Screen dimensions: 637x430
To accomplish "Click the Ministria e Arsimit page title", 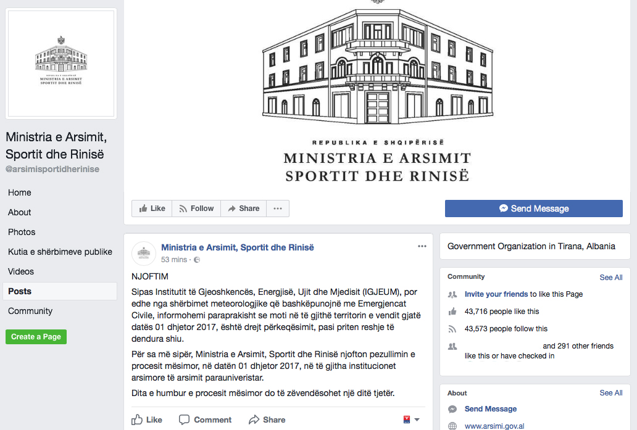I will [x=56, y=146].
